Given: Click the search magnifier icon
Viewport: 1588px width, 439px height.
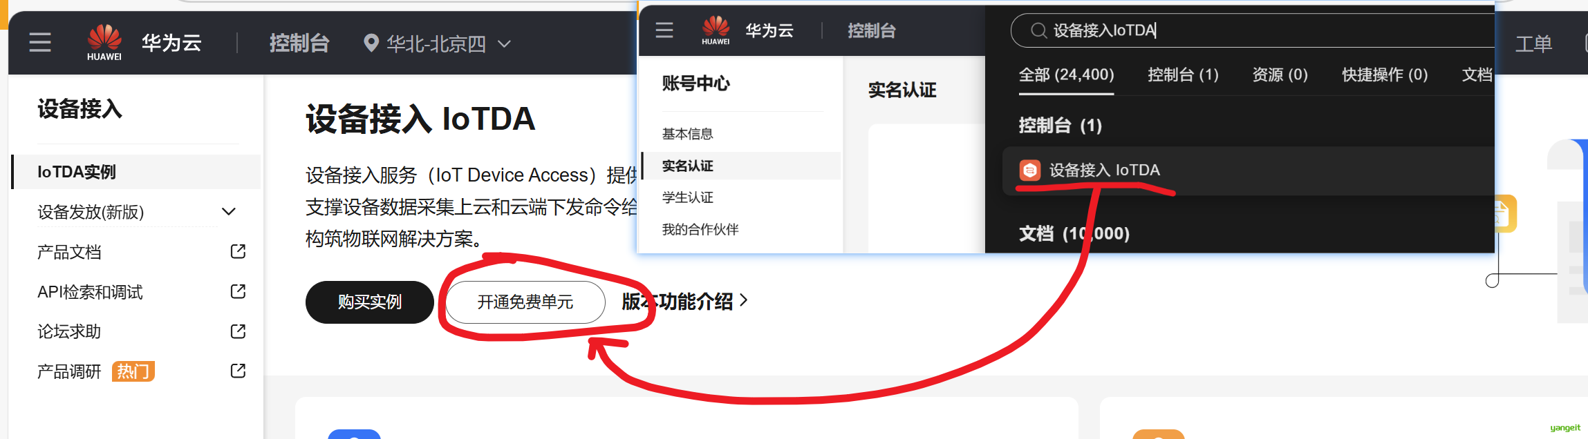Looking at the screenshot, I should tap(1038, 30).
